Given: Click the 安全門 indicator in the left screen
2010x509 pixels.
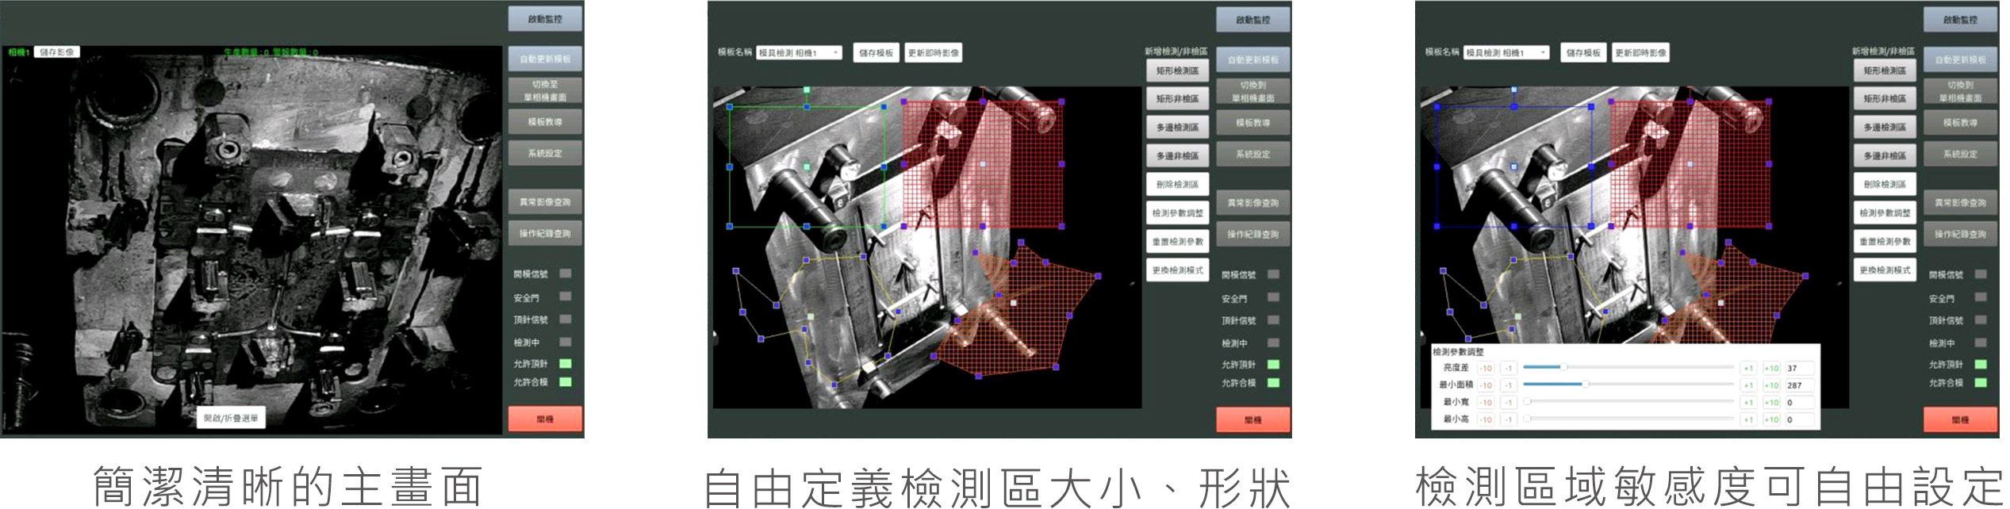Looking at the screenshot, I should 566,297.
